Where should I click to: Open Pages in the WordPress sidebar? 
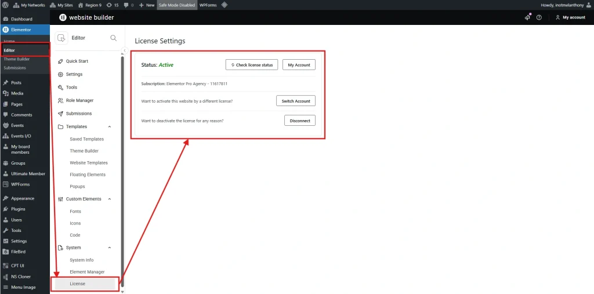[24, 104]
